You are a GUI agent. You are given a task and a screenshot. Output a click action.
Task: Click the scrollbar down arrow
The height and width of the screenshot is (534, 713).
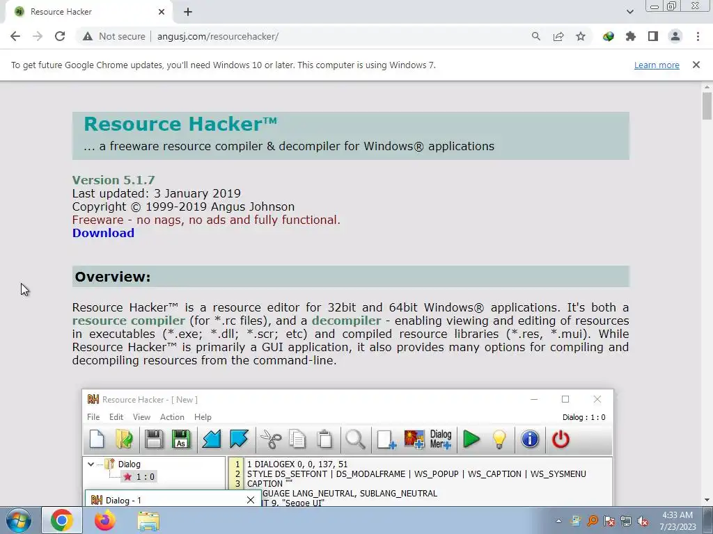coord(707,500)
